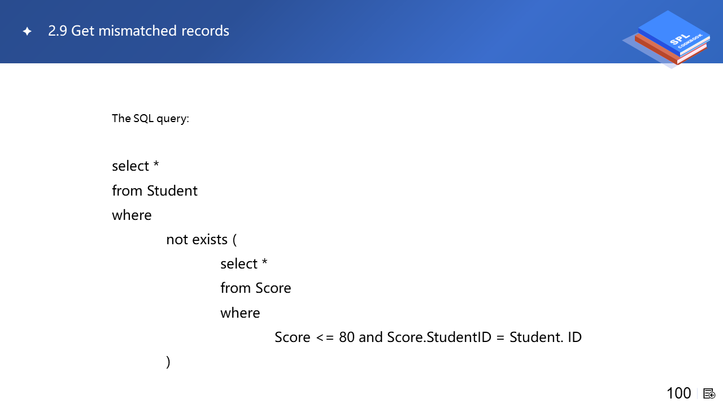Click the "from Score" line
This screenshot has width=723, height=407.
click(255, 288)
